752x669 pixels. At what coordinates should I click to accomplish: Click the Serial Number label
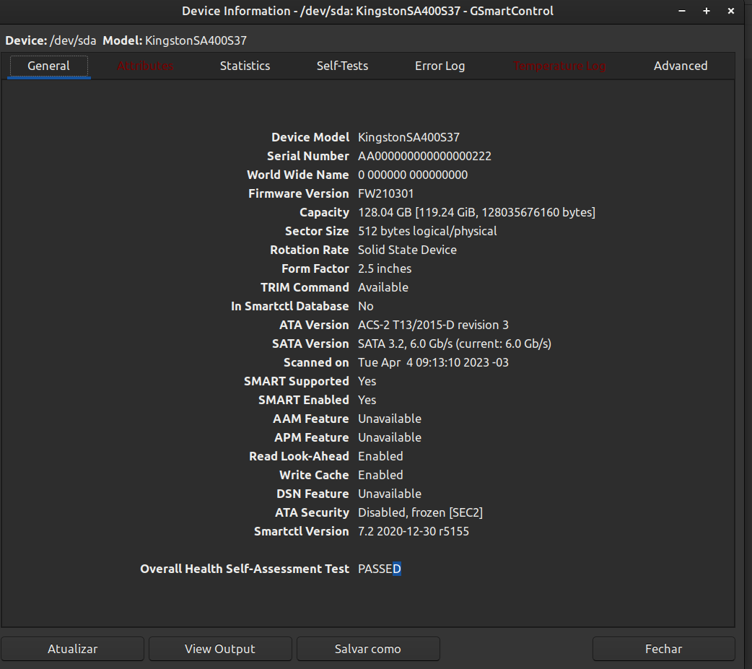tap(308, 157)
